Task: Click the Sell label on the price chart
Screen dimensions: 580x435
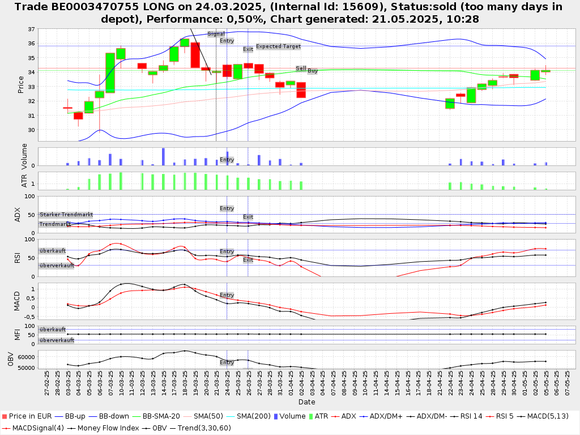Action: point(301,68)
